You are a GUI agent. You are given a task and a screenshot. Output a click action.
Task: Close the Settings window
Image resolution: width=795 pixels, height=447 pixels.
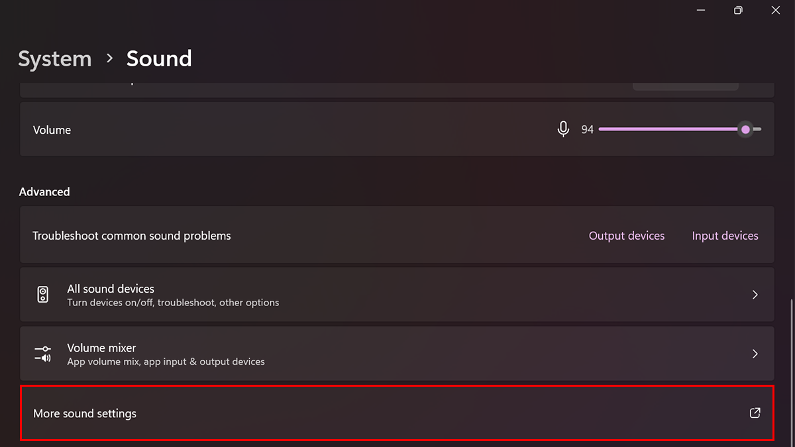coord(776,10)
